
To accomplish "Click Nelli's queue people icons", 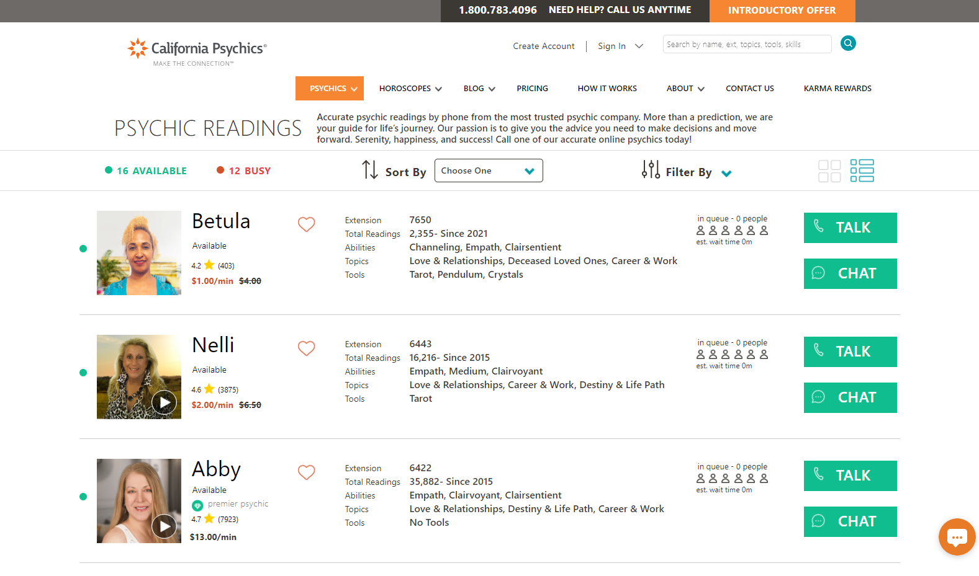I will [x=732, y=355].
